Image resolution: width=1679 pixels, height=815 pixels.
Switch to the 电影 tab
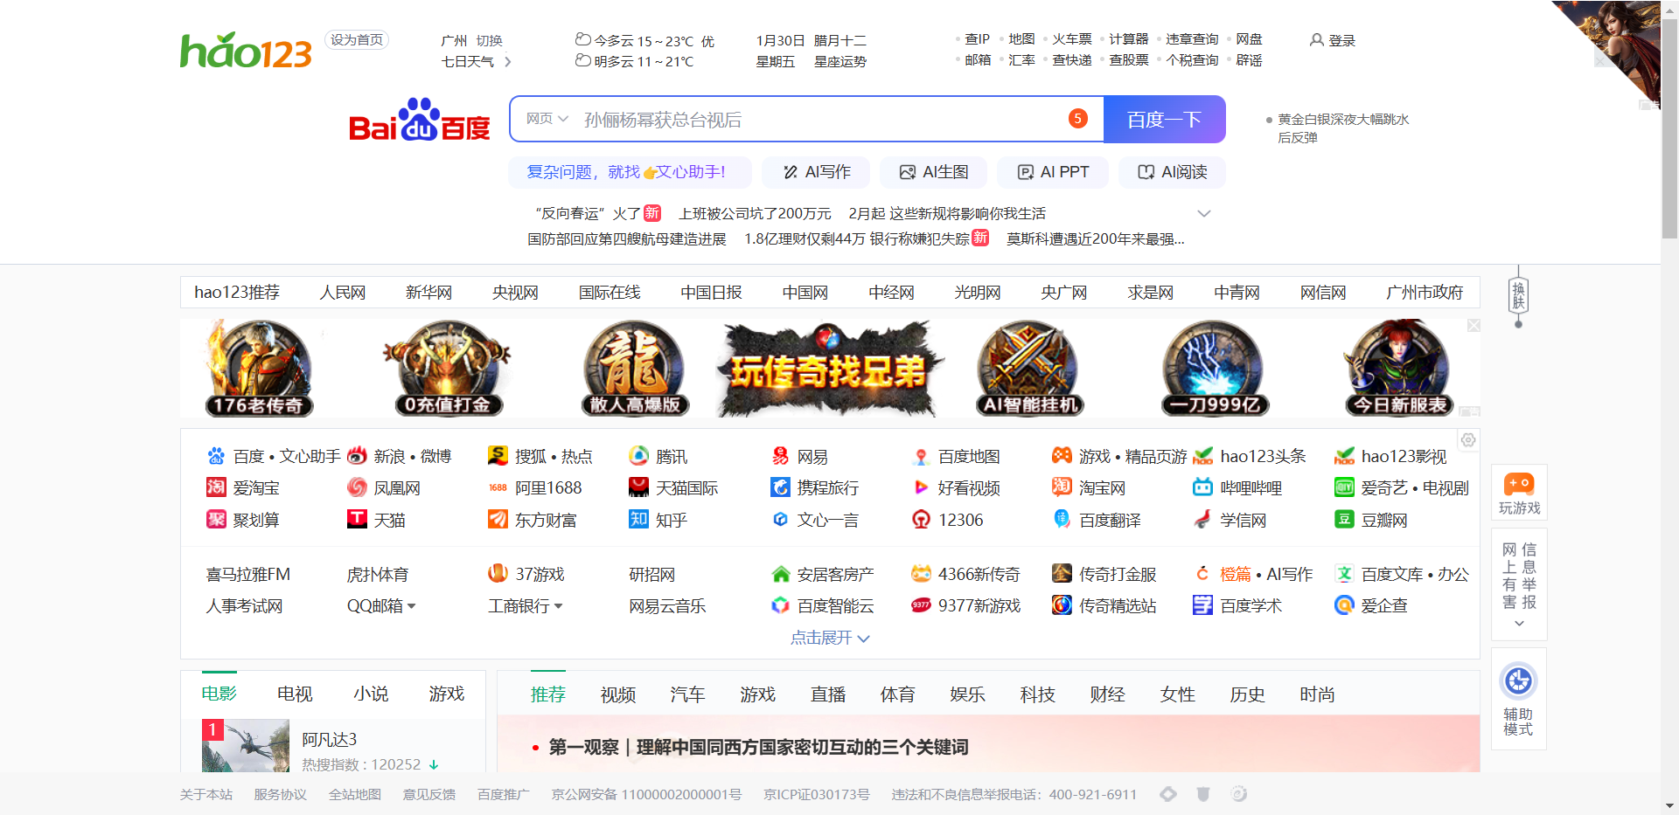click(219, 693)
